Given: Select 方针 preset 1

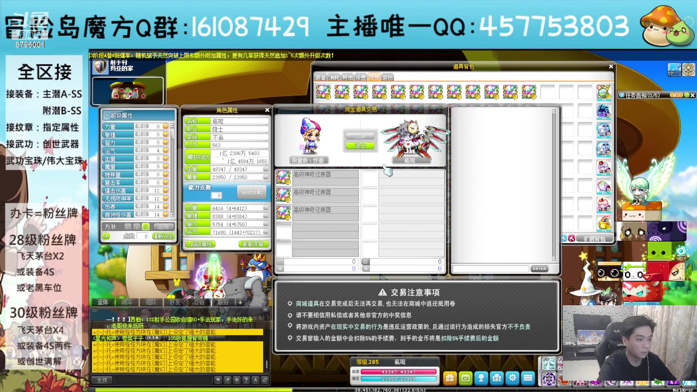Looking at the screenshot, I should [127, 226].
